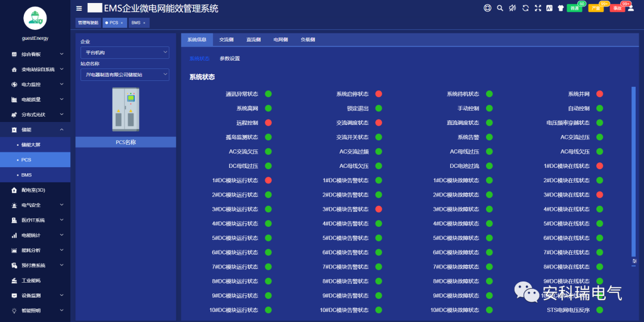
Task: Click the vertical scrollbar of status panel
Action: [633, 171]
